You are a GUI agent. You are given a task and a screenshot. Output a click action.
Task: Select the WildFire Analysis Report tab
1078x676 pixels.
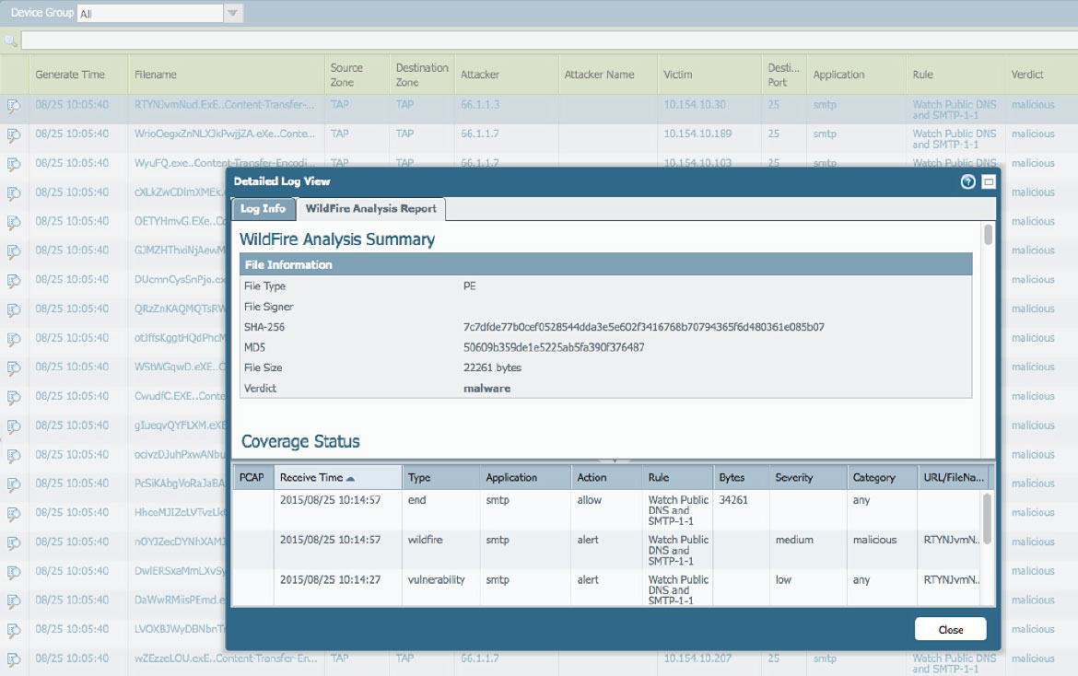click(x=370, y=209)
